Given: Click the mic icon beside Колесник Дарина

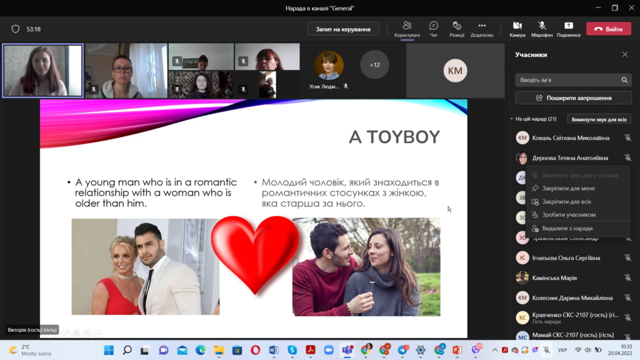Looking at the screenshot, I should click(x=627, y=298).
